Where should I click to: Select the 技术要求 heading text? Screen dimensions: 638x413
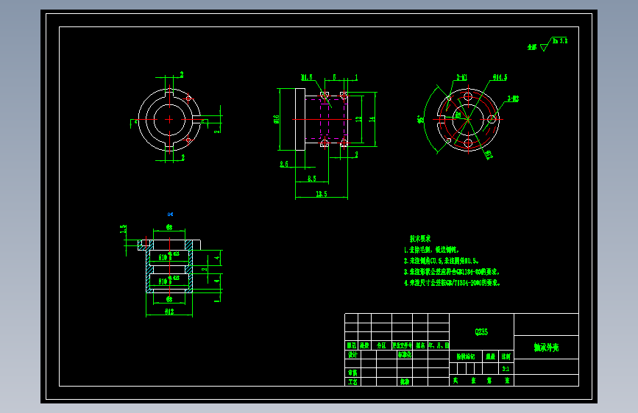pos(420,239)
